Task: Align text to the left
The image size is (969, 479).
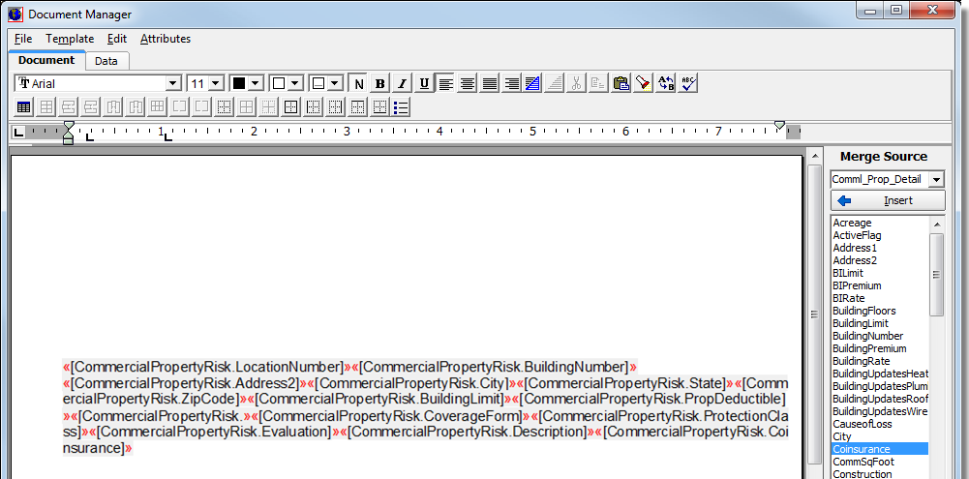Action: coord(445,83)
